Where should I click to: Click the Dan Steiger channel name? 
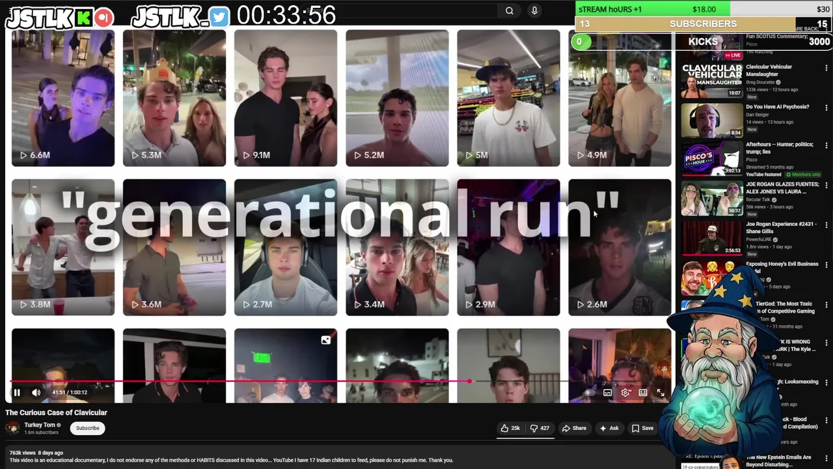coord(758,115)
